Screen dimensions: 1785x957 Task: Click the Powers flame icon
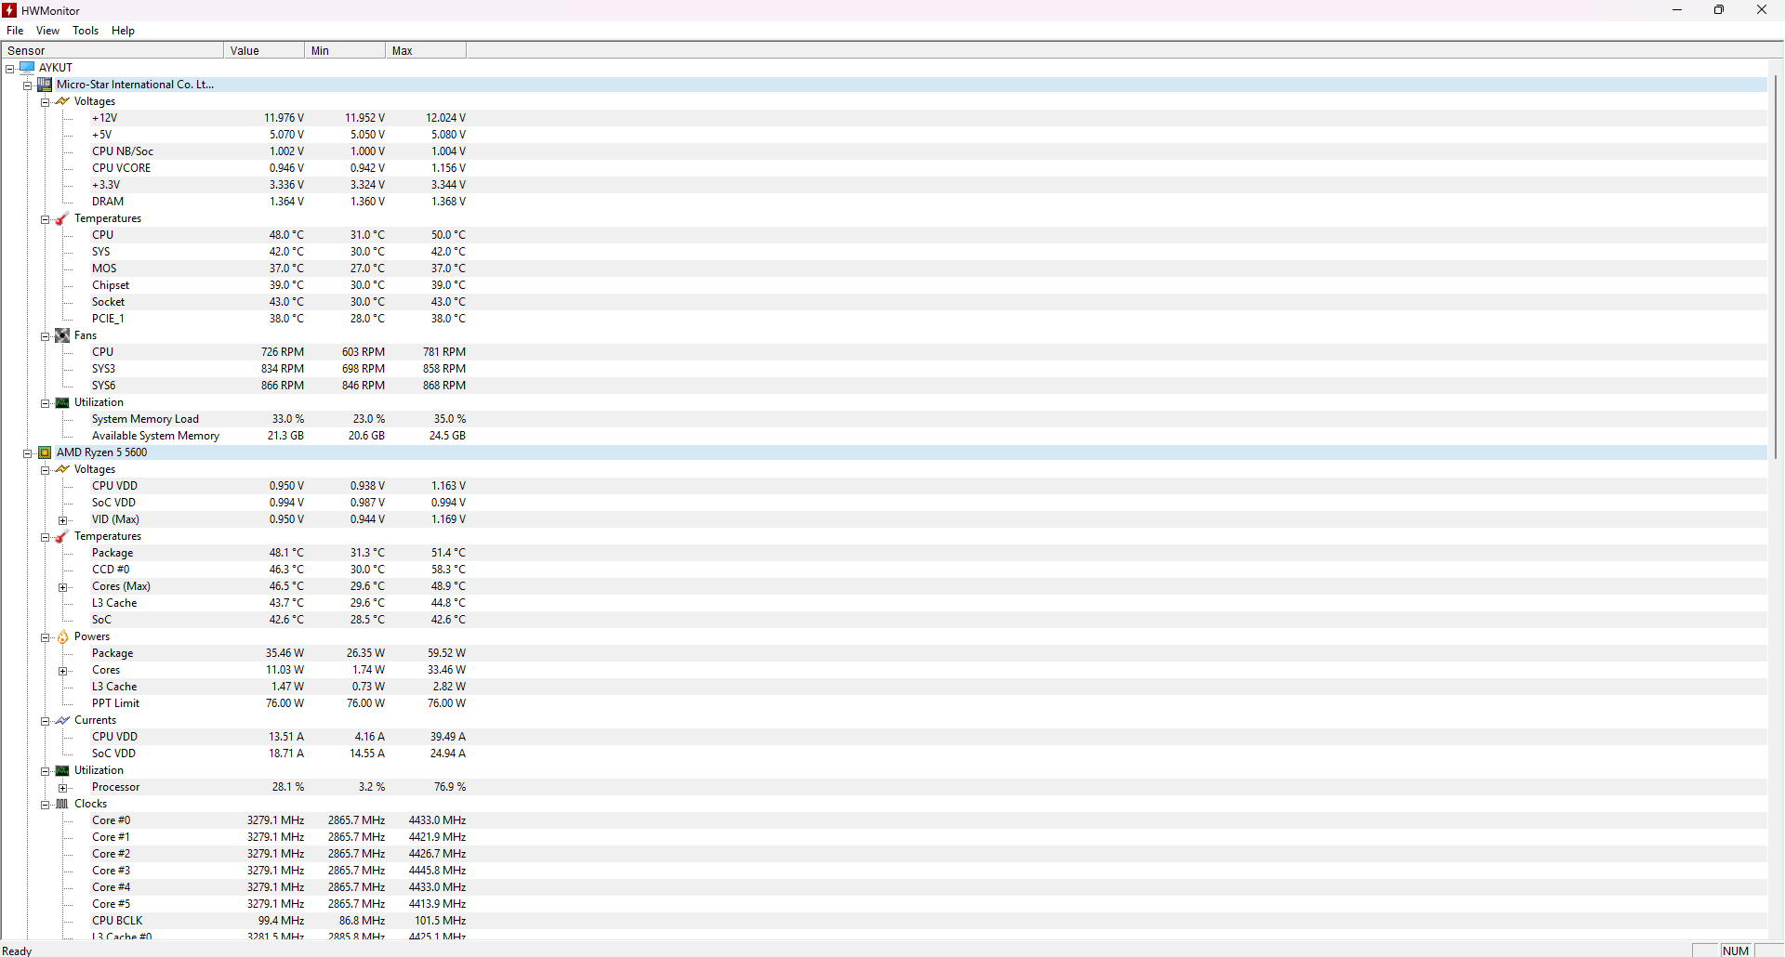[x=62, y=636]
